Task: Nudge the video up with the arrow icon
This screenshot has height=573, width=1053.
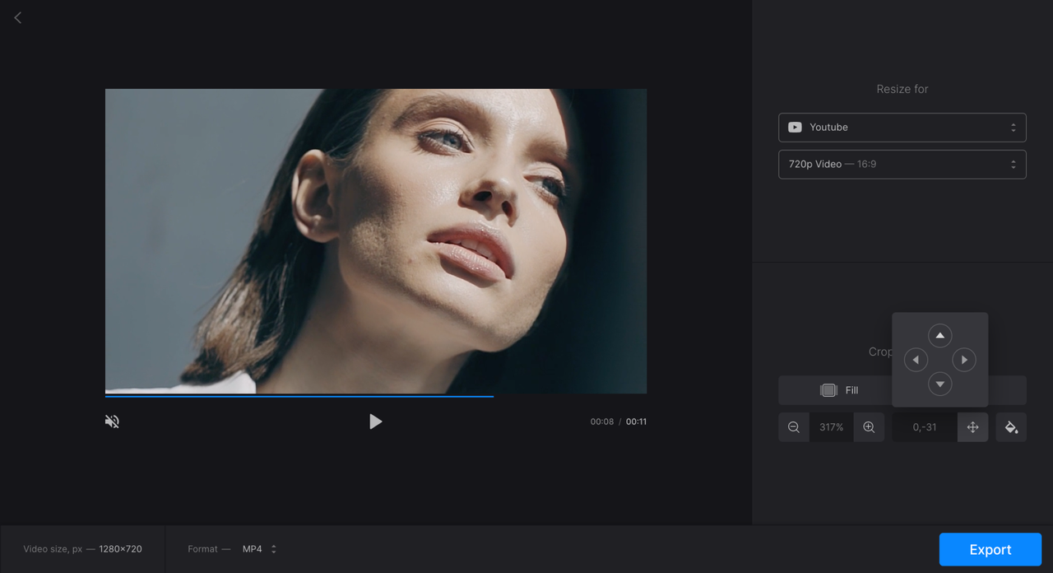Action: (939, 335)
